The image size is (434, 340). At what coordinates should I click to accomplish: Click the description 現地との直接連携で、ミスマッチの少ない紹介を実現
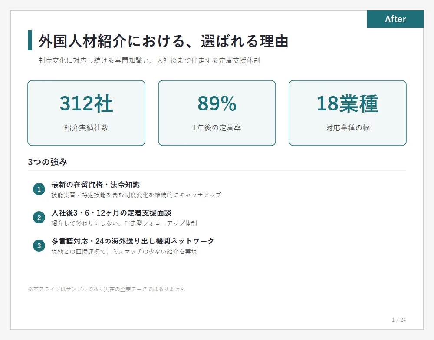pos(124,252)
